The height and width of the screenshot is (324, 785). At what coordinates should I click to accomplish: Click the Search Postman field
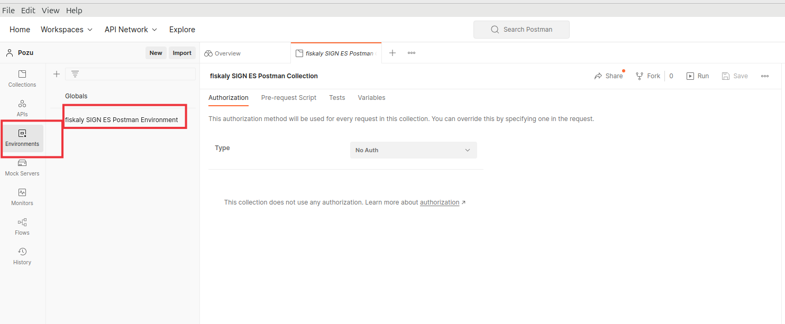(522, 30)
